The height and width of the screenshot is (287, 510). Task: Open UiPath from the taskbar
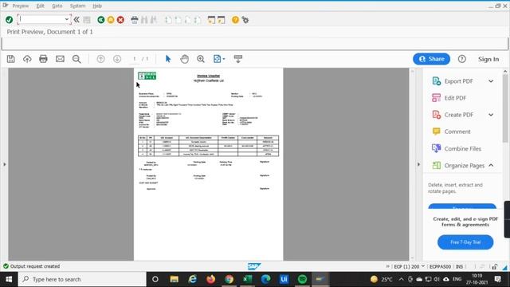click(x=284, y=279)
